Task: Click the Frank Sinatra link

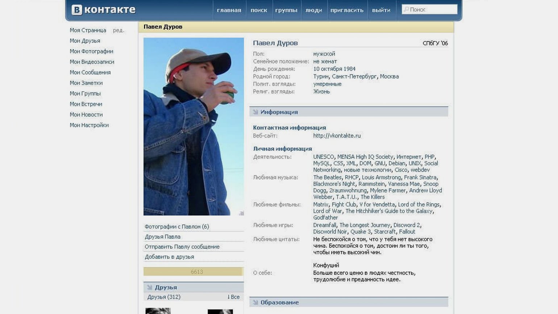Action: [420, 178]
